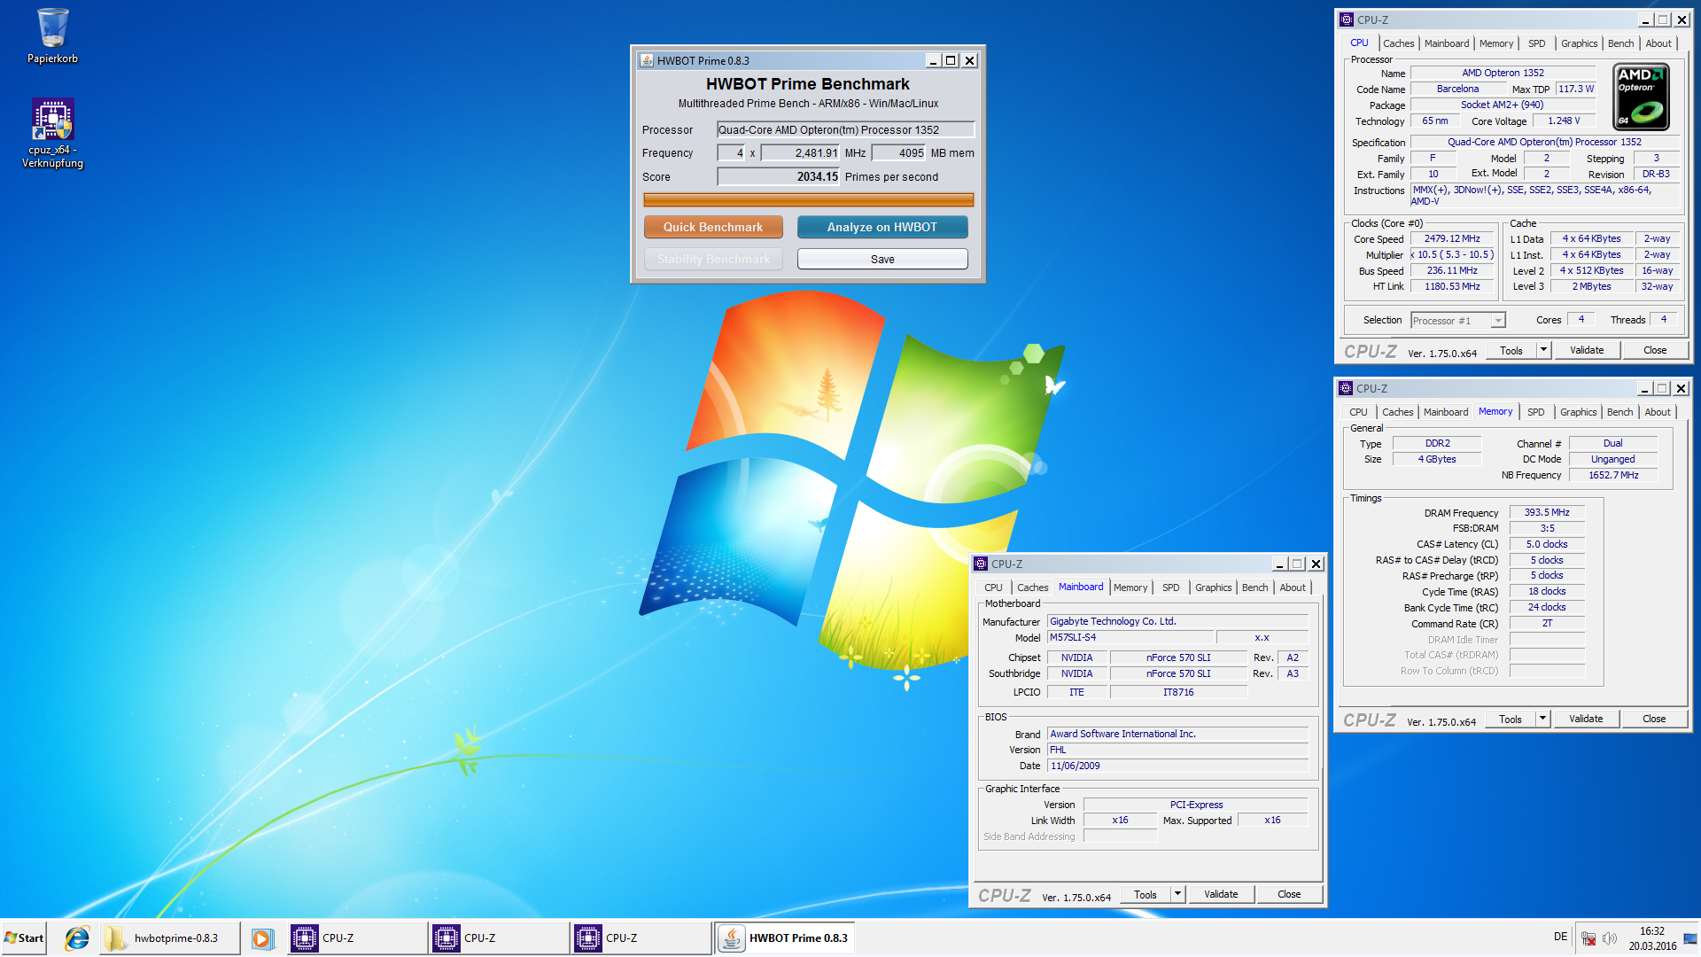Select Graphics tab in the Memory window
The width and height of the screenshot is (1701, 957).
[1578, 412]
